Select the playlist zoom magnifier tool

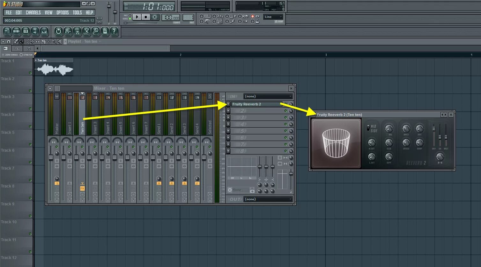(54, 42)
